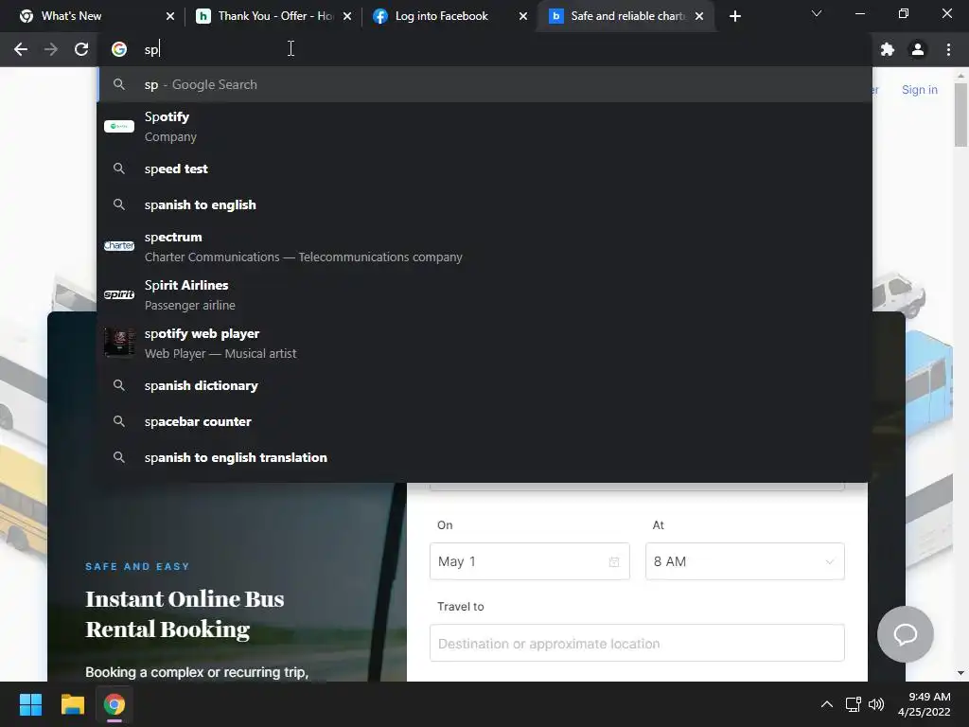Image resolution: width=969 pixels, height=727 pixels.
Task: Click scrollbar down arrow
Action: click(960, 673)
